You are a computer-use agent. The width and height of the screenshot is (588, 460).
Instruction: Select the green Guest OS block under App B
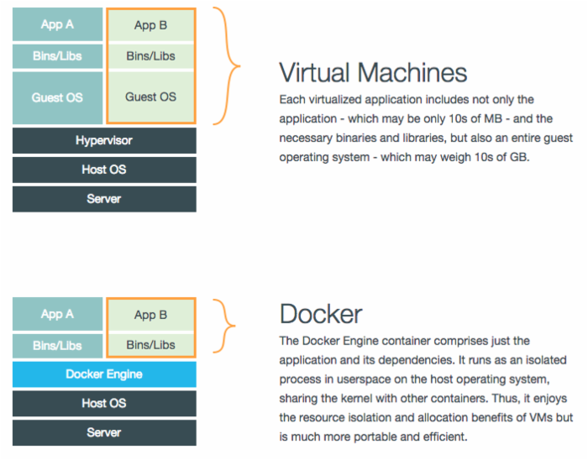coord(151,97)
